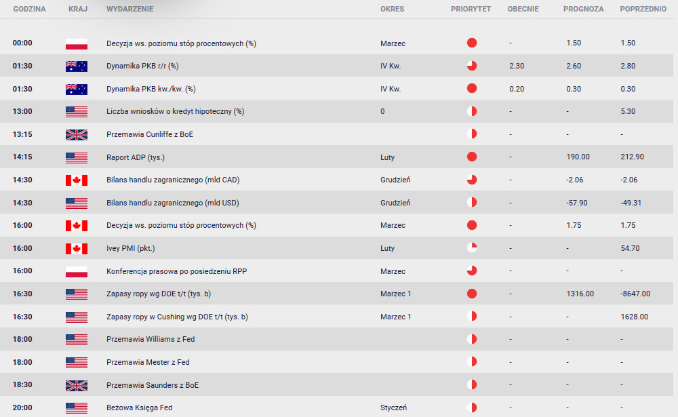Select the previous value 1628.00 for Cushing
678x417 pixels.
(635, 317)
